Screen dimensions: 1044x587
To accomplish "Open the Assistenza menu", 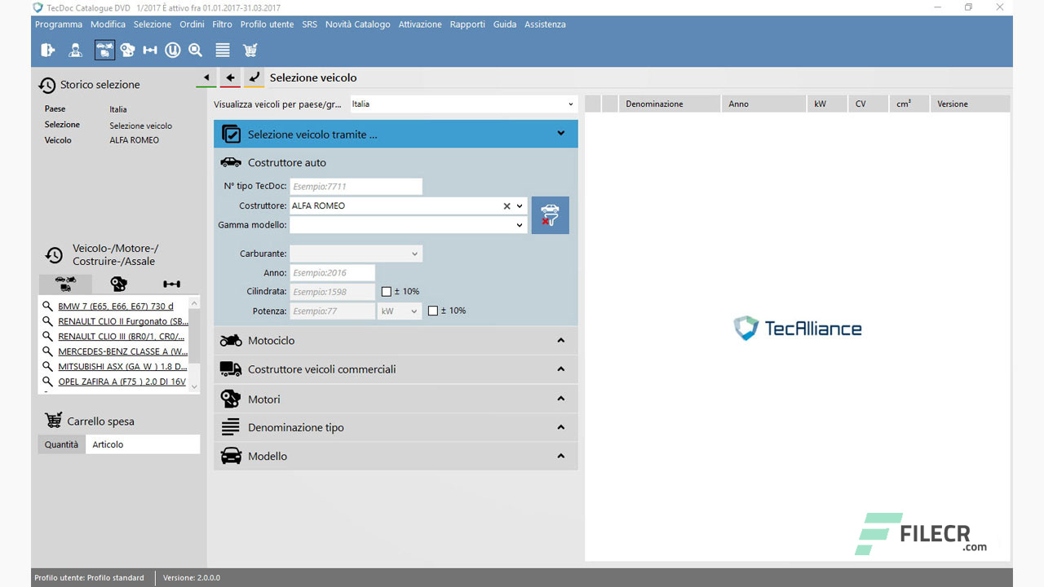I will 545,24.
